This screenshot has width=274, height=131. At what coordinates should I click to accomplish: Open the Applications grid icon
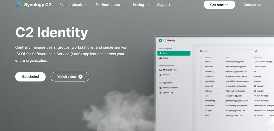pyautogui.click(x=161, y=83)
